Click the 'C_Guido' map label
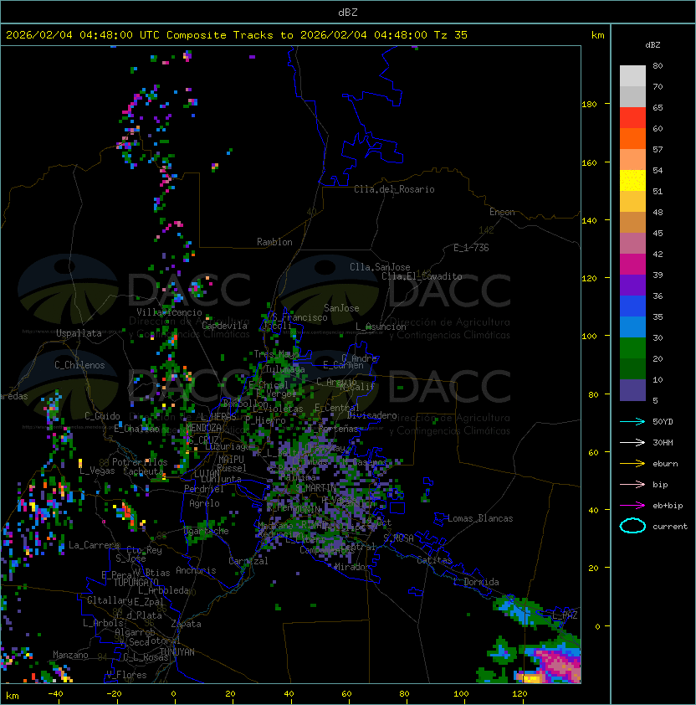 point(102,416)
